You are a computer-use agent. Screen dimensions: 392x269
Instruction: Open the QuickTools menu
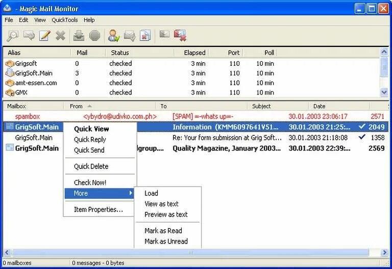coord(64,20)
